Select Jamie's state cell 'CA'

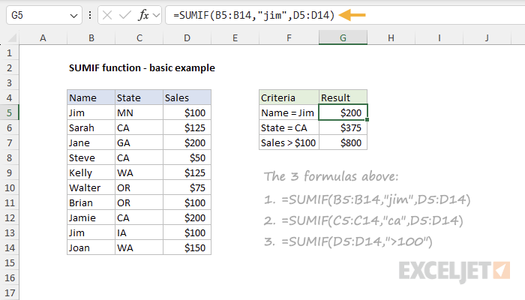click(x=139, y=218)
